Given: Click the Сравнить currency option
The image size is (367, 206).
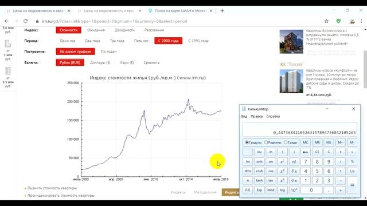Looking at the screenshot, I should tap(151, 62).
